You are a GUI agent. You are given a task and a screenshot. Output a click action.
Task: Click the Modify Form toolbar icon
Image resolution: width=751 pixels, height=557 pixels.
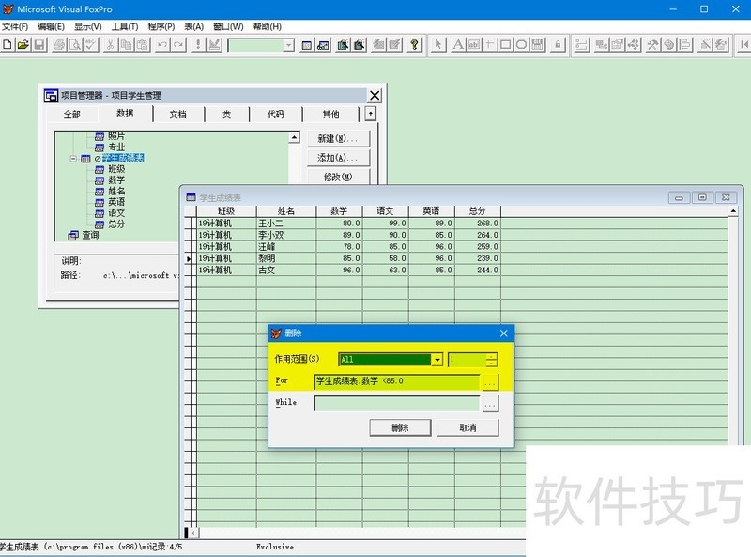215,44
